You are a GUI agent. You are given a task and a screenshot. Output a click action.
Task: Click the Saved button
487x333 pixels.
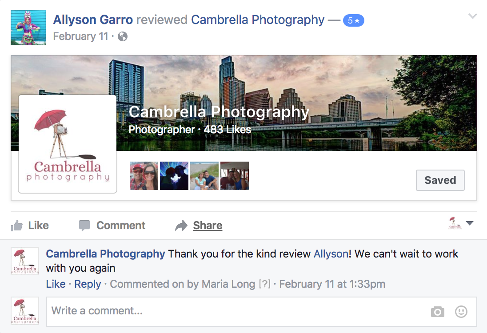click(440, 180)
